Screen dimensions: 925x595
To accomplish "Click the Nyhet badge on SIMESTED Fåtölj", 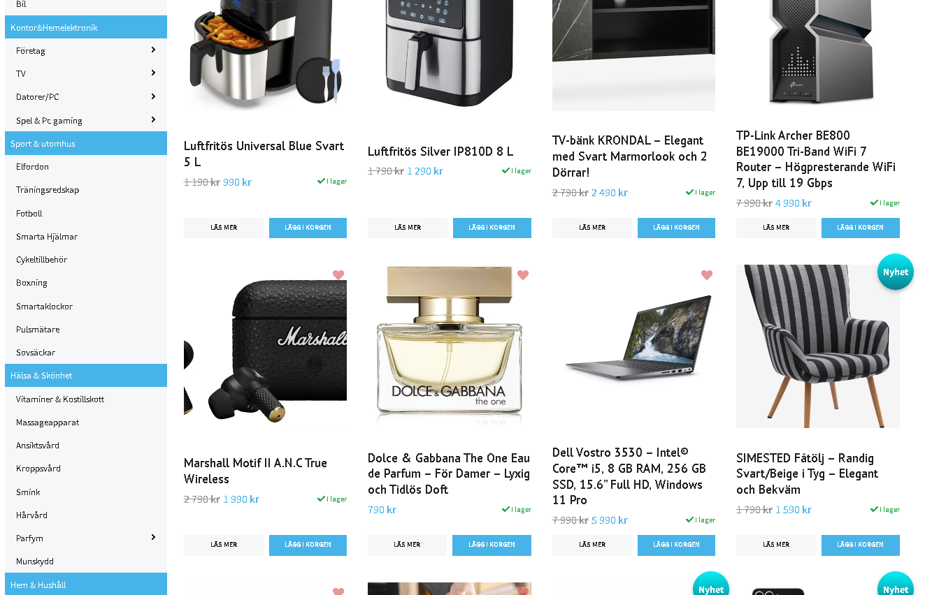I will pos(896,272).
